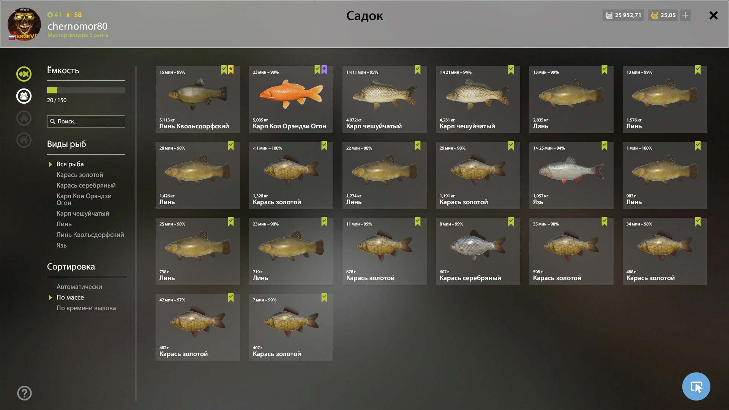Viewport: 729px width, 410px height.
Task: Toggle bookmark on Карась серебряный card
Action: 511,222
